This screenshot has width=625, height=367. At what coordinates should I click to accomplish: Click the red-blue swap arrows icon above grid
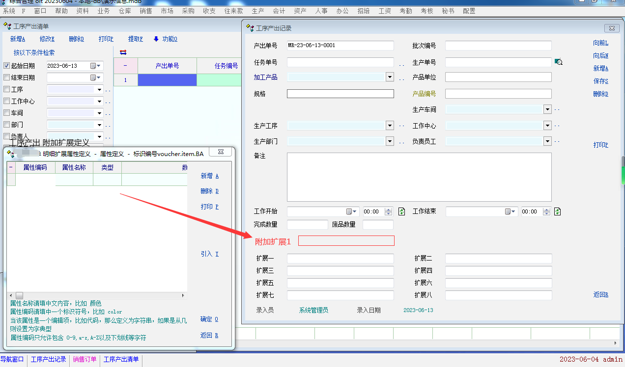(x=123, y=52)
